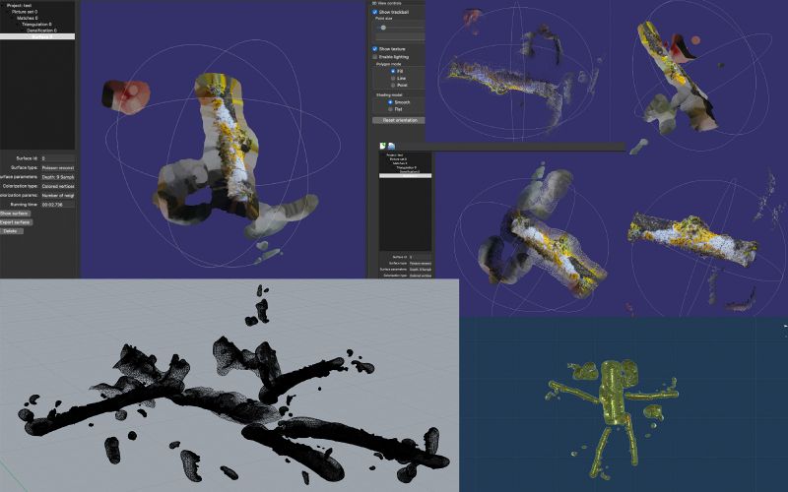
Task: Click the Surface id value field
Action: [58, 158]
